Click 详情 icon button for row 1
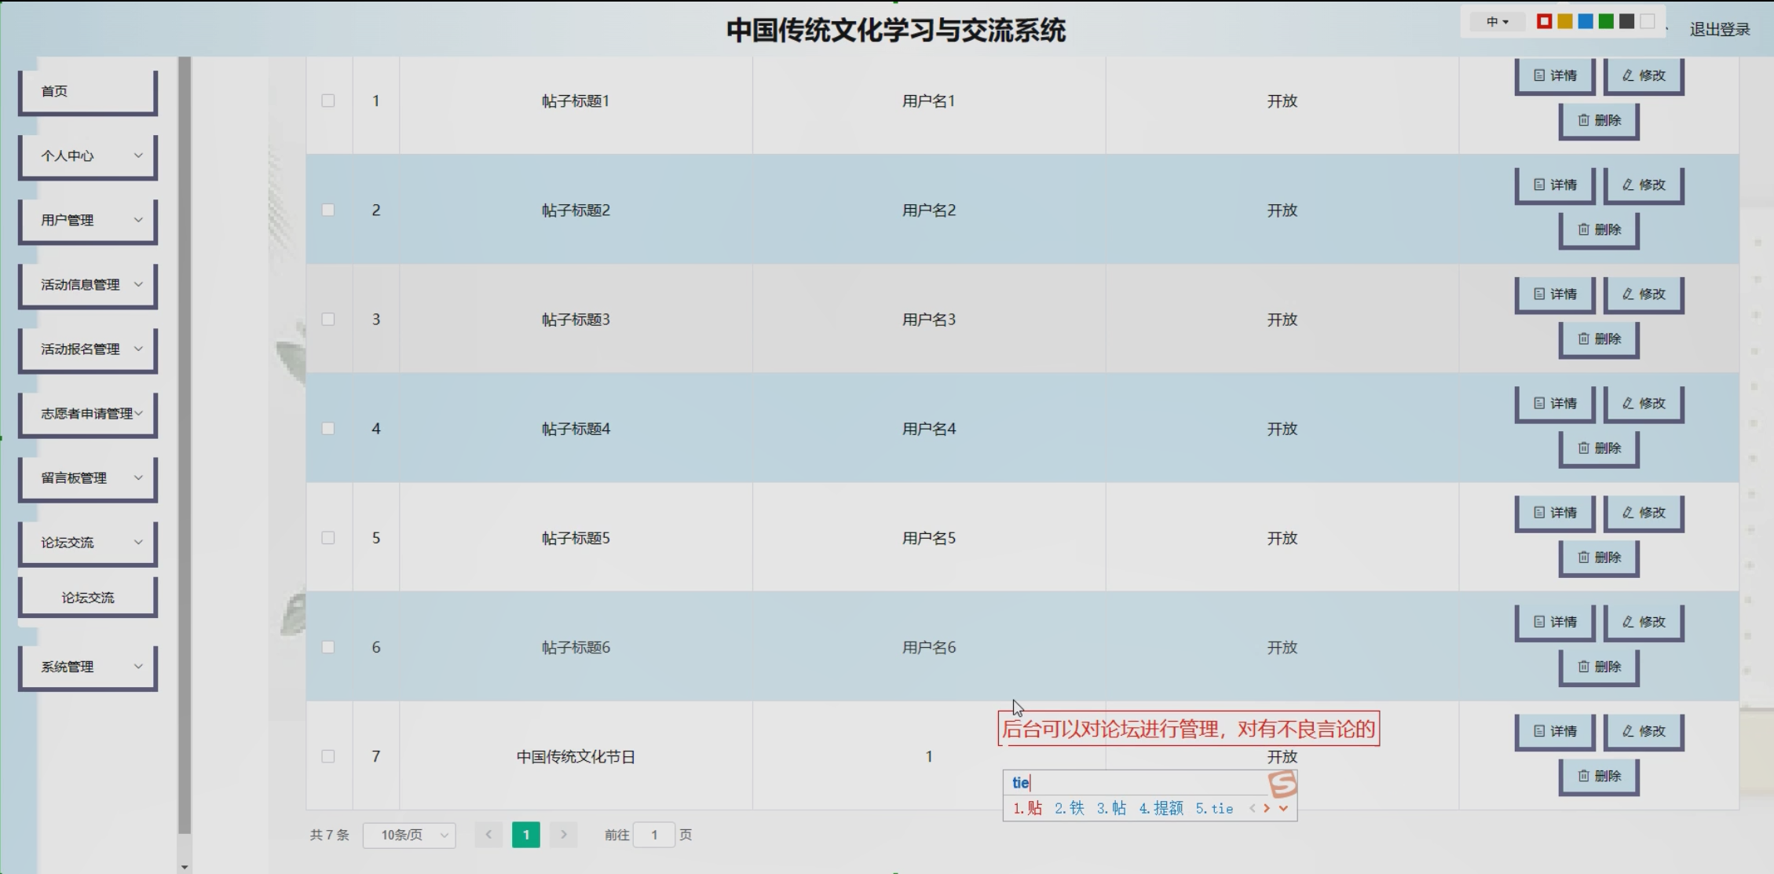Image resolution: width=1774 pixels, height=874 pixels. pyautogui.click(x=1555, y=75)
